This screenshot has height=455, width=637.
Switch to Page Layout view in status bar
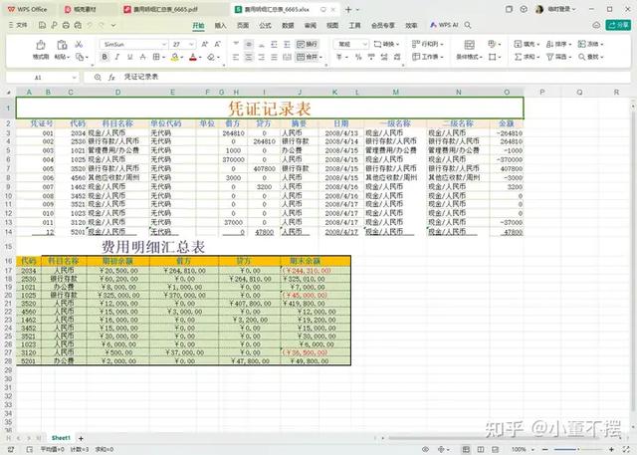click(481, 449)
